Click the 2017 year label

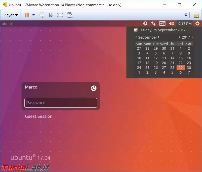tap(186, 37)
